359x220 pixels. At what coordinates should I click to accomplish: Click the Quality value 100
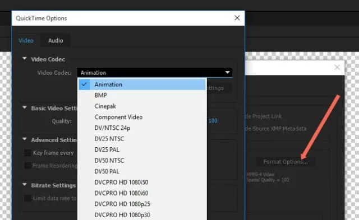pyautogui.click(x=213, y=121)
